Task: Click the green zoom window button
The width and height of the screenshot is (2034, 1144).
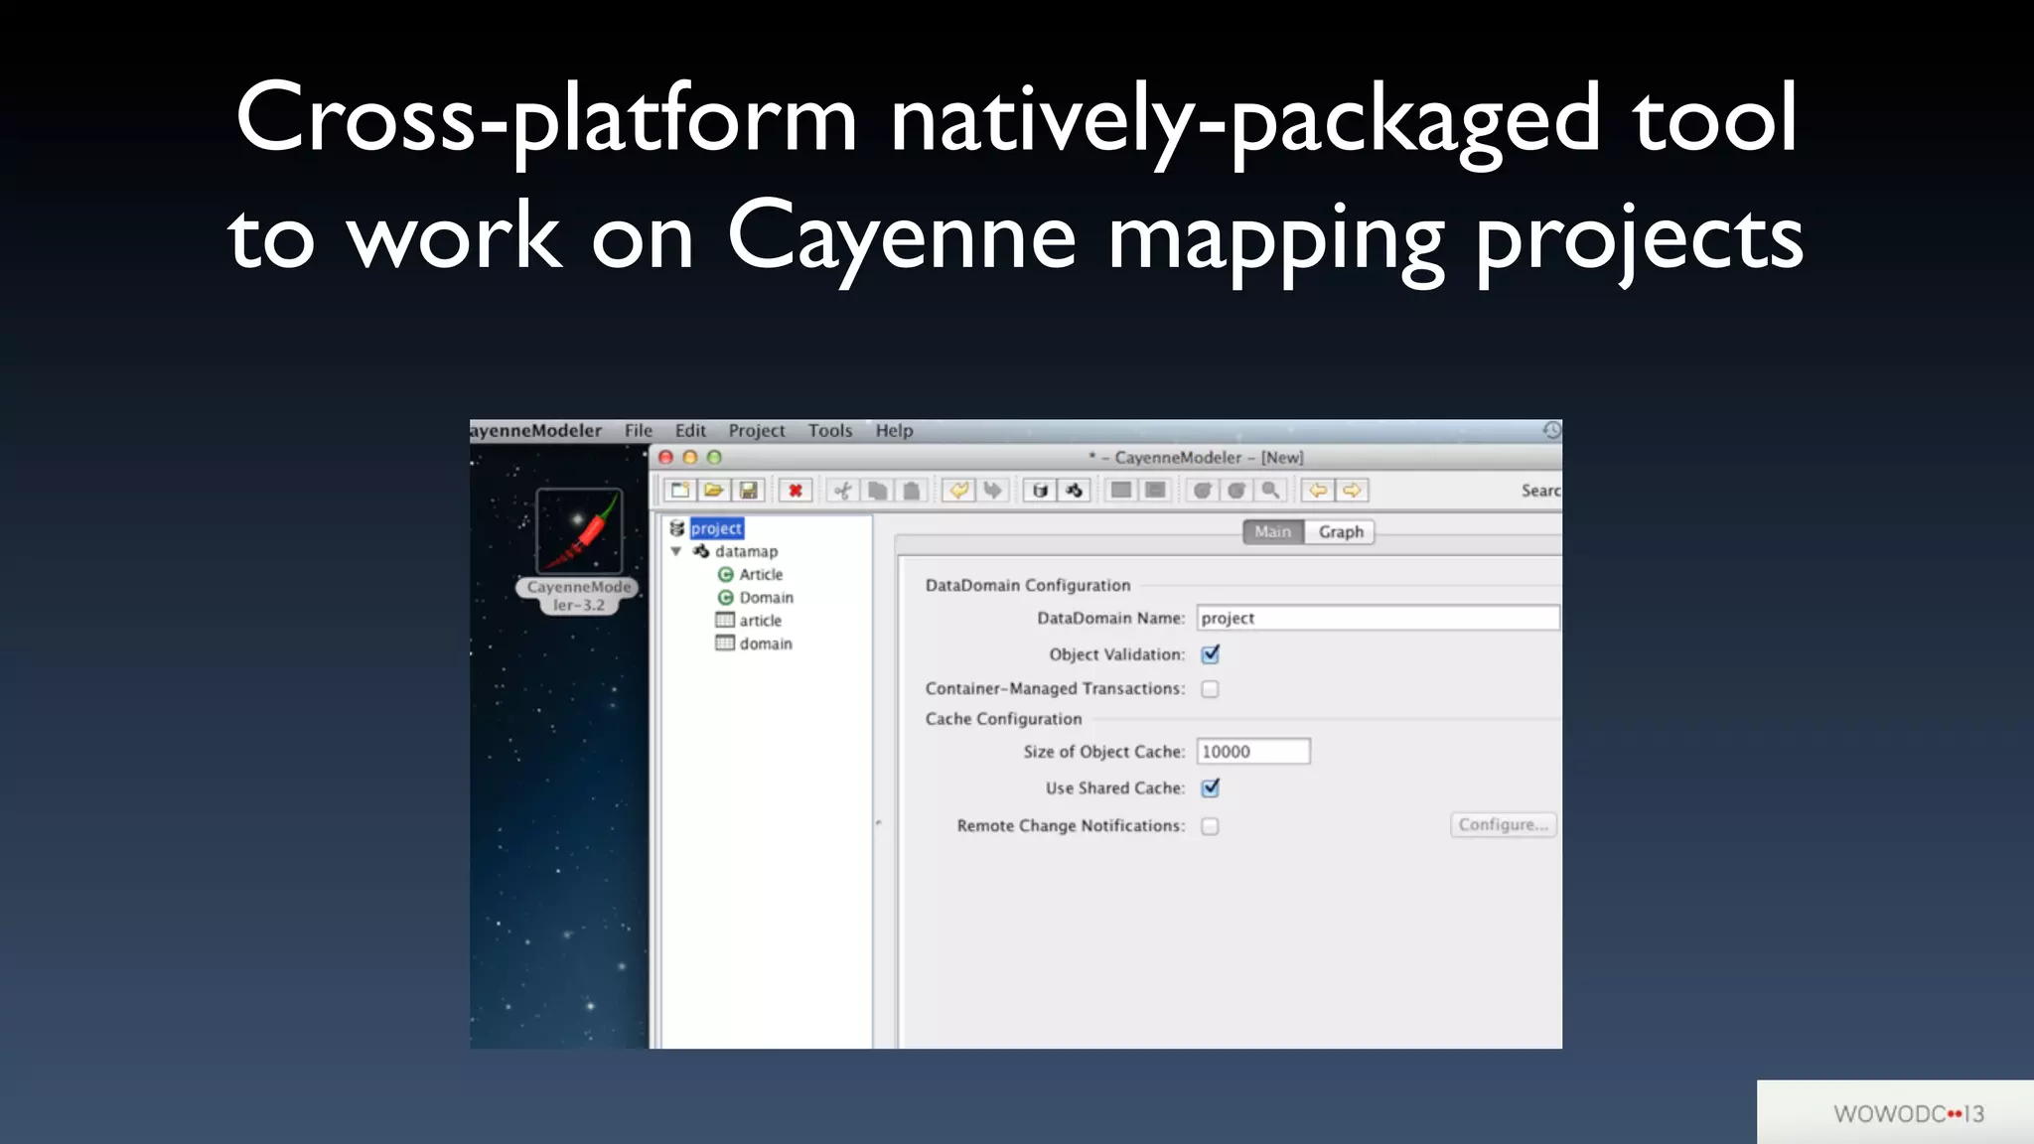Action: coord(714,457)
